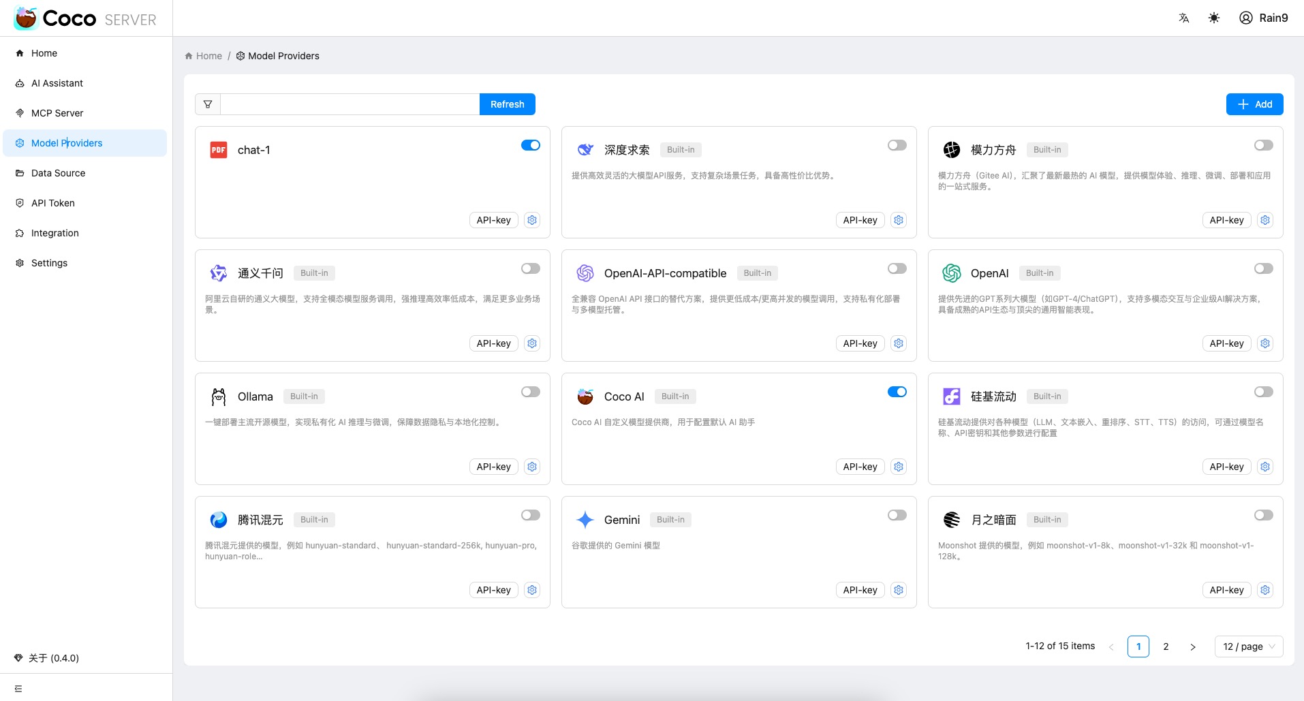Enable the OpenAI provider switch
The width and height of the screenshot is (1304, 701).
pyautogui.click(x=1264, y=268)
